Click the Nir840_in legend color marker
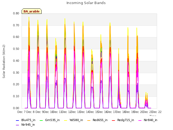The width and height of the screenshot is (173, 130). (140, 120)
